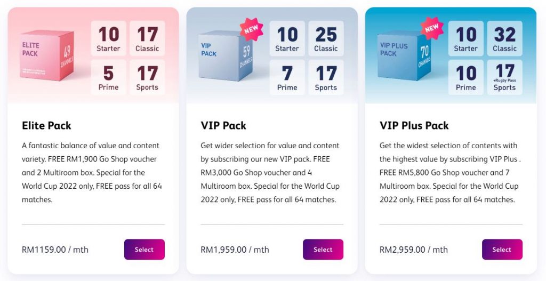Select the VIP Plus Pack plan
The image size is (546, 281).
coord(502,250)
